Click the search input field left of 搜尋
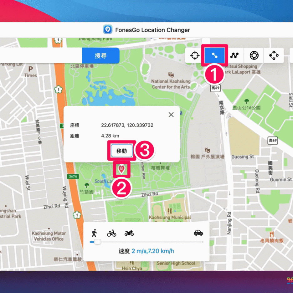This screenshot has width=293, height=293. tap(41, 56)
